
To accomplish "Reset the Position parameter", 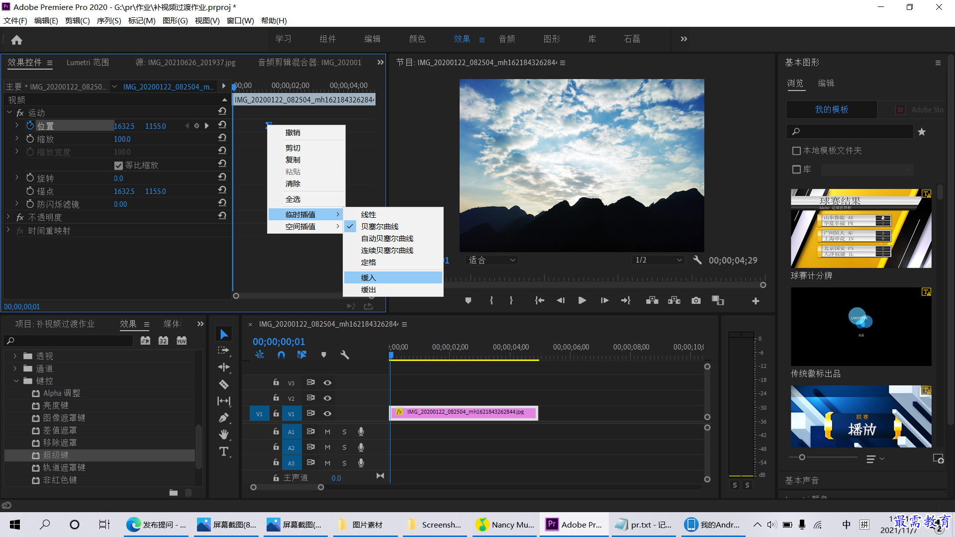I will 222,124.
